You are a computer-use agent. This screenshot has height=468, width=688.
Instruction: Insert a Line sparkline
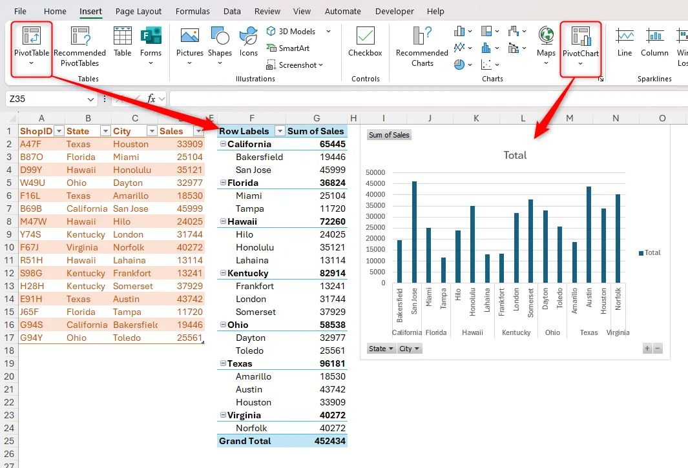[x=624, y=40]
